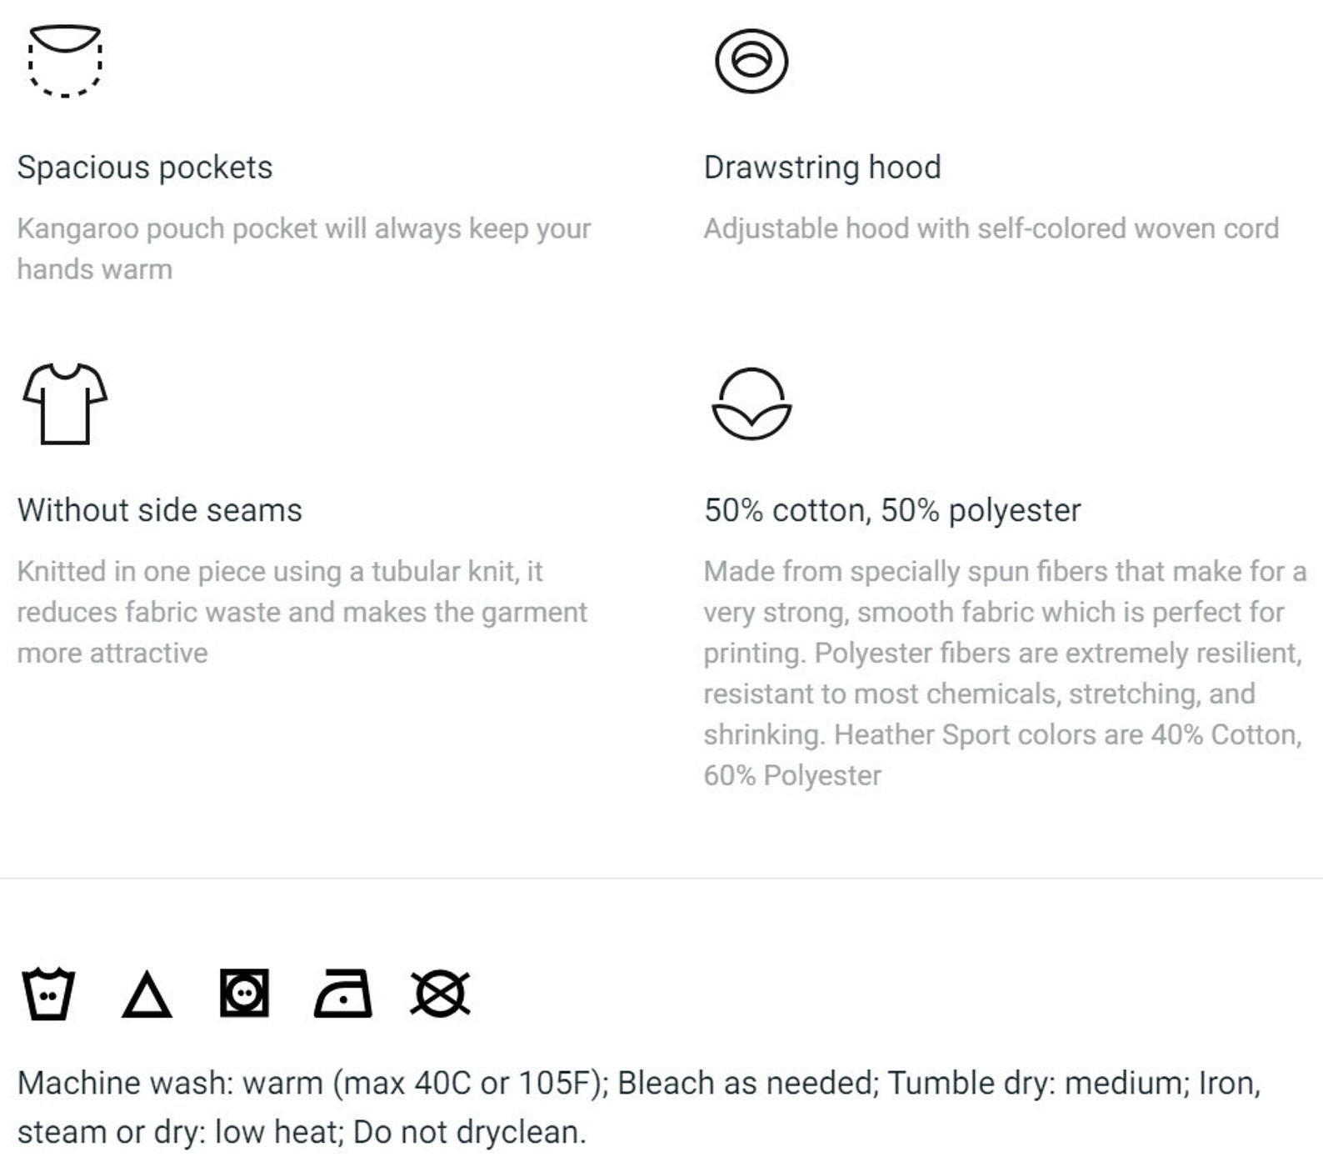This screenshot has height=1162, width=1323.
Task: Select the Spacious pockets heading
Action: coord(145,168)
